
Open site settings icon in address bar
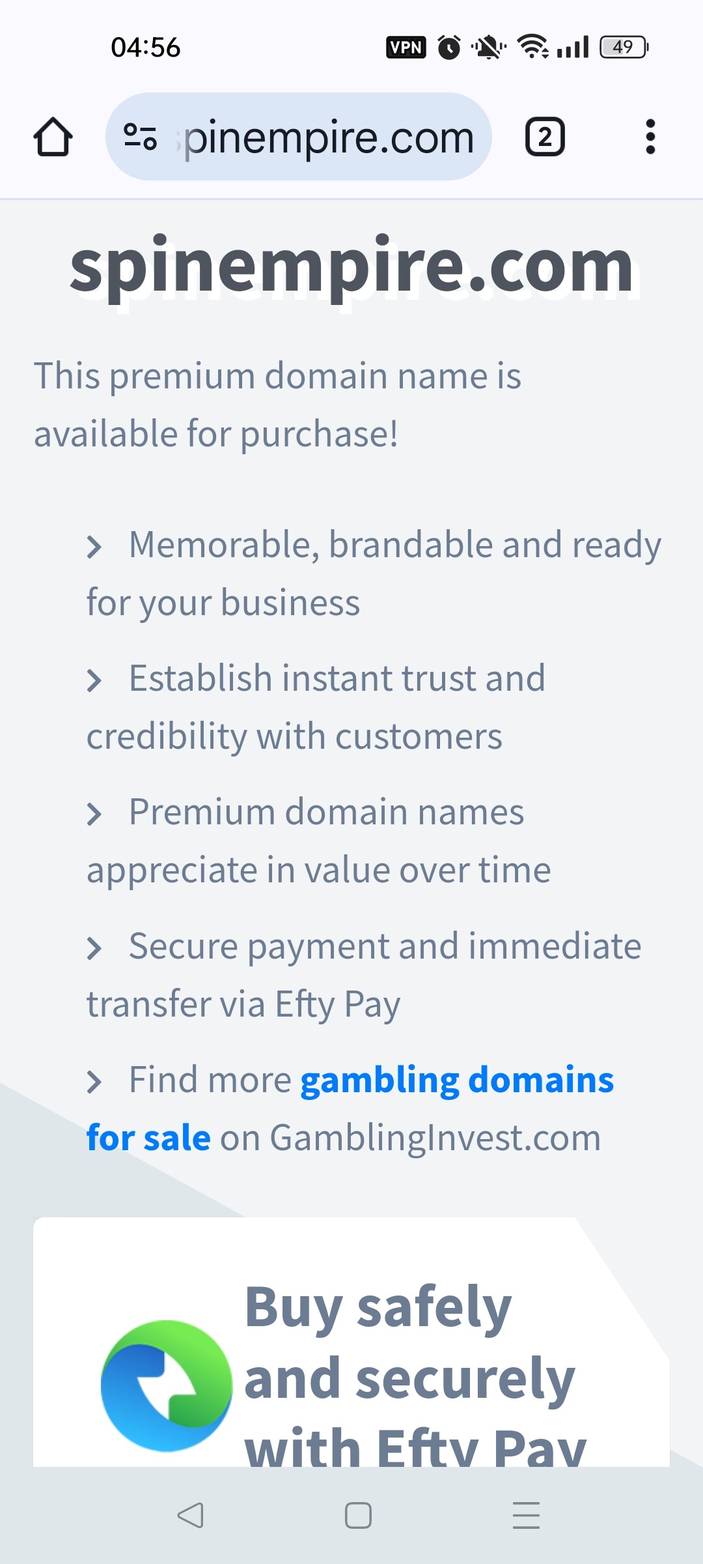click(140, 137)
